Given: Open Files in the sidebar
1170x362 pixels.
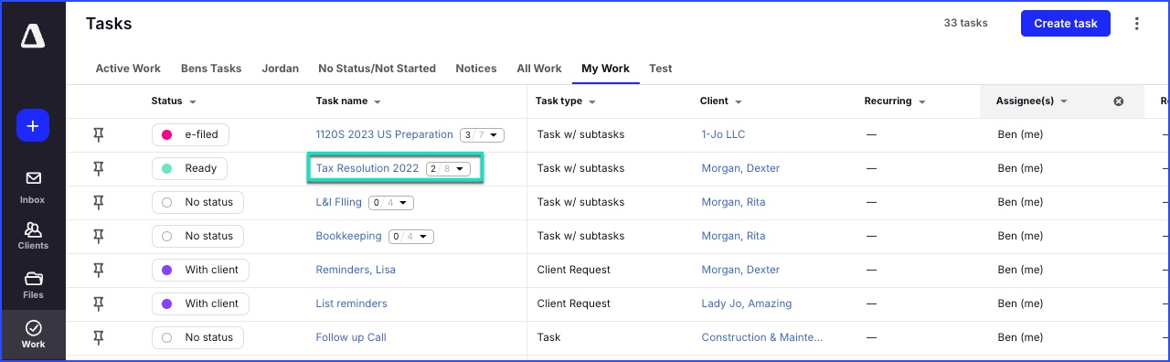Looking at the screenshot, I should [33, 284].
